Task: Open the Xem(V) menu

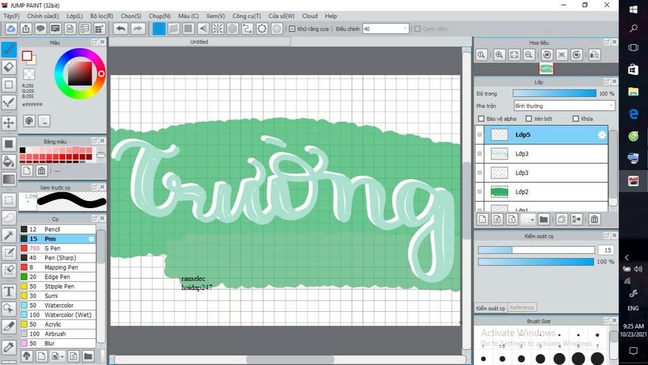Action: pos(215,16)
